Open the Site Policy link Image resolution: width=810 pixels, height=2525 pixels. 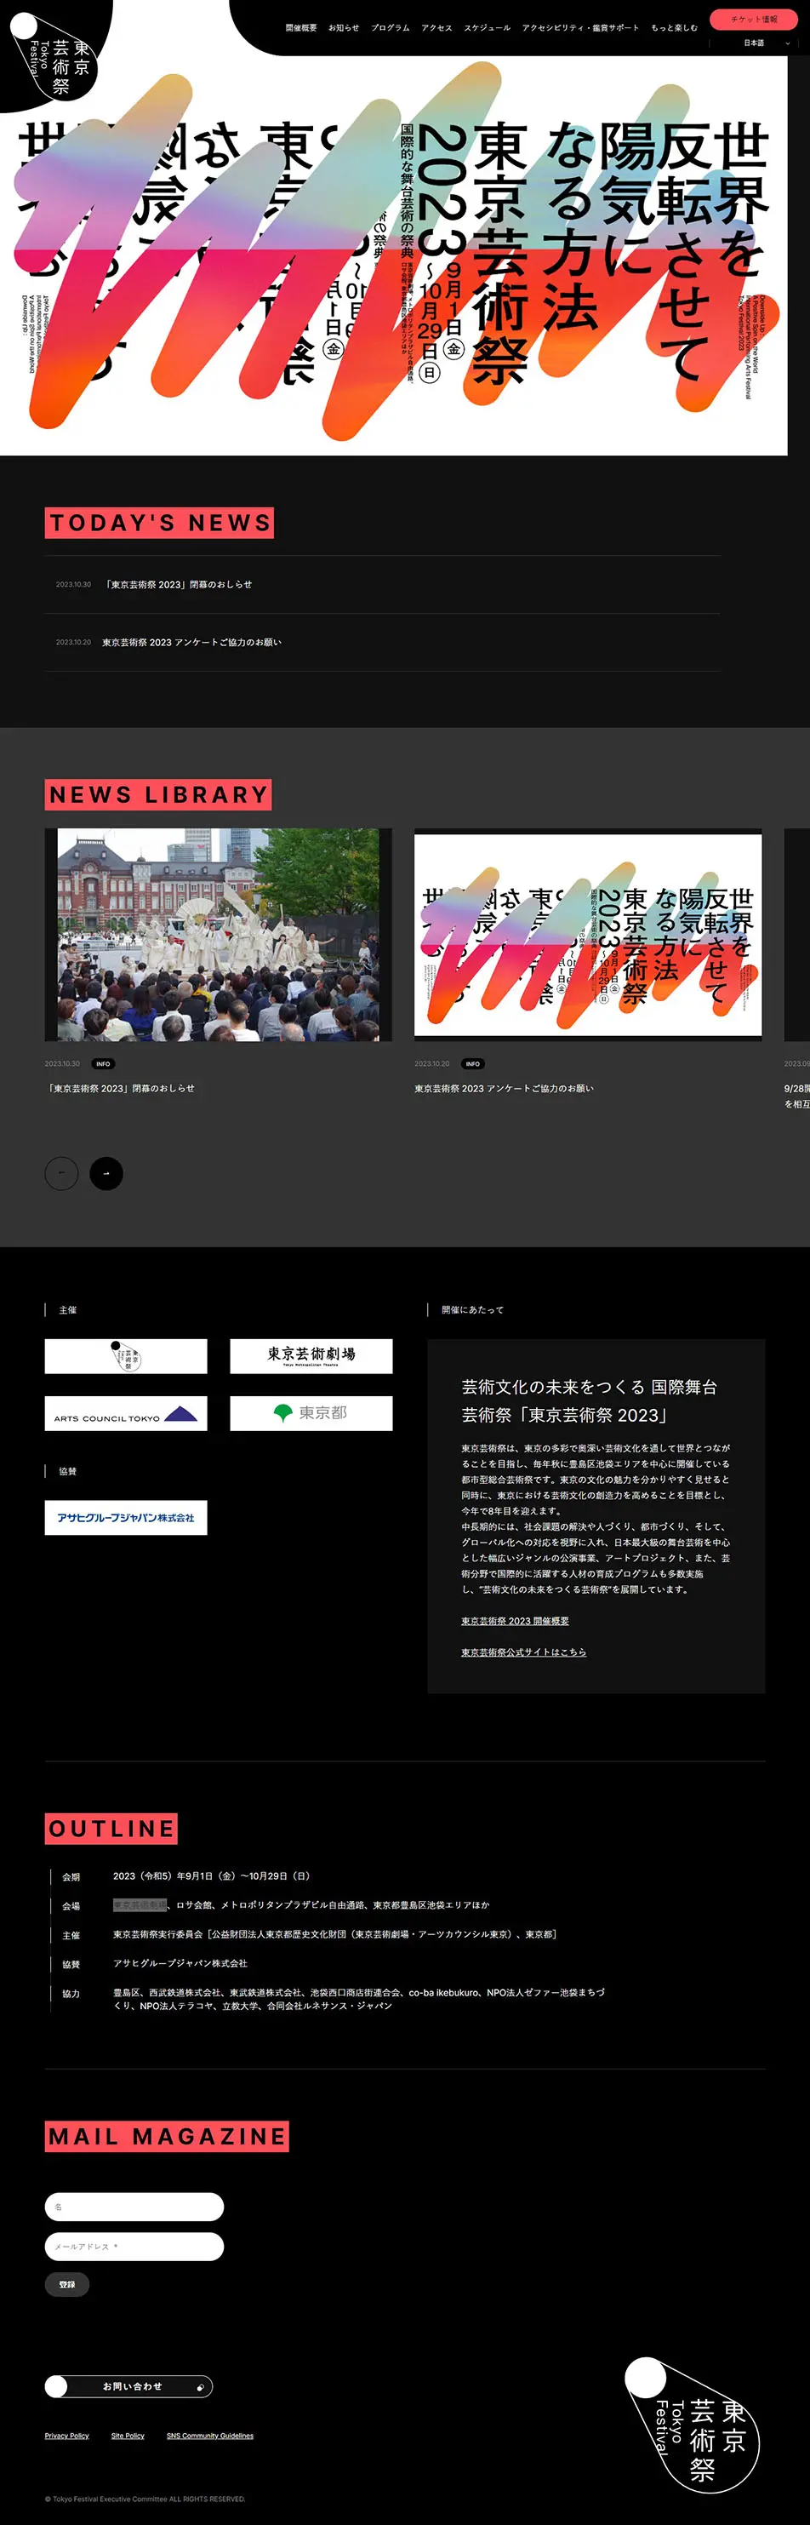128,2436
